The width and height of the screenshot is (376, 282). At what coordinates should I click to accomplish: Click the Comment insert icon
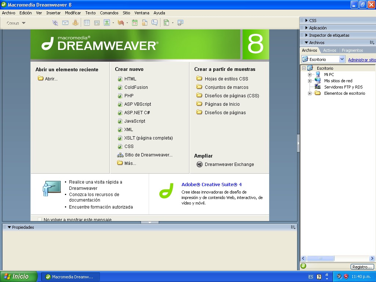click(x=155, y=23)
